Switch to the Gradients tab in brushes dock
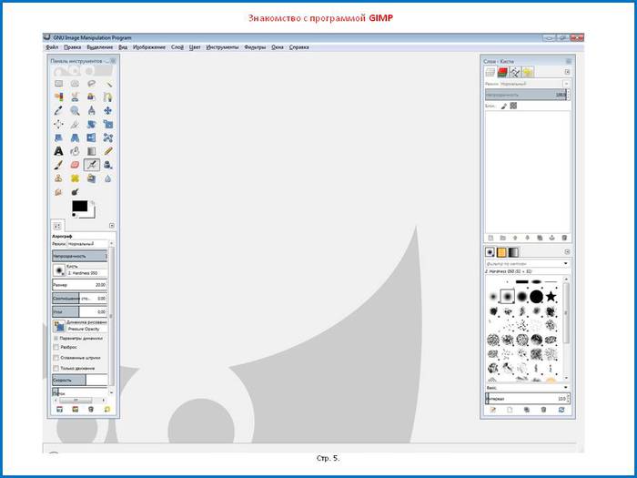This screenshot has height=478, width=637. 513,252
